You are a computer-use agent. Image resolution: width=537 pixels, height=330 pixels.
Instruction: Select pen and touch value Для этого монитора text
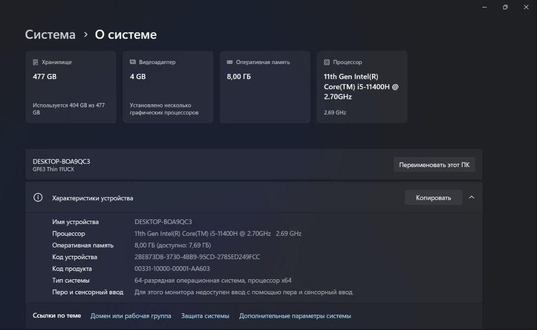(243, 292)
